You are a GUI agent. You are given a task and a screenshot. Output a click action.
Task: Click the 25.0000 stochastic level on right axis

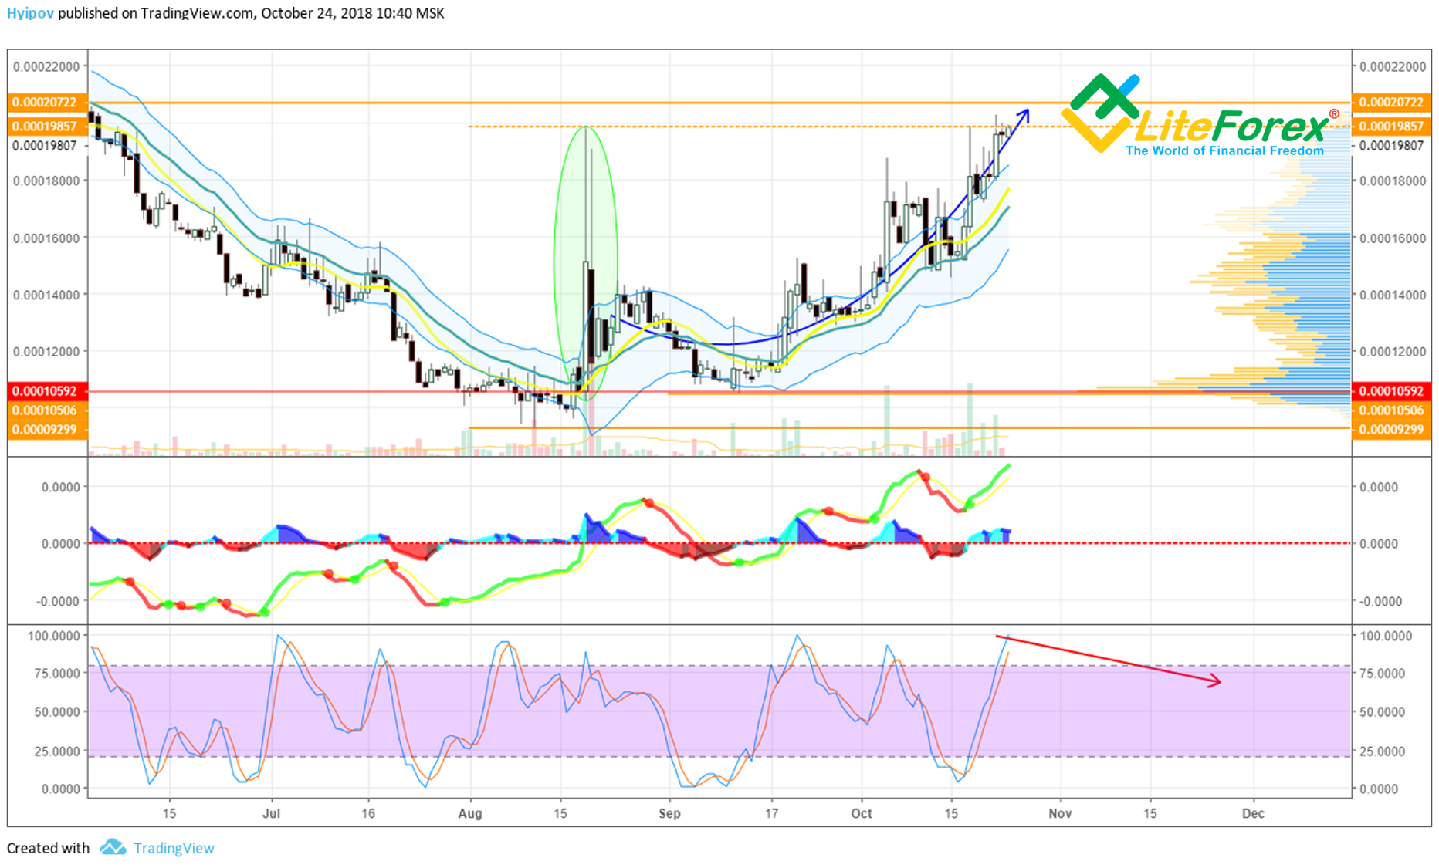1383,751
